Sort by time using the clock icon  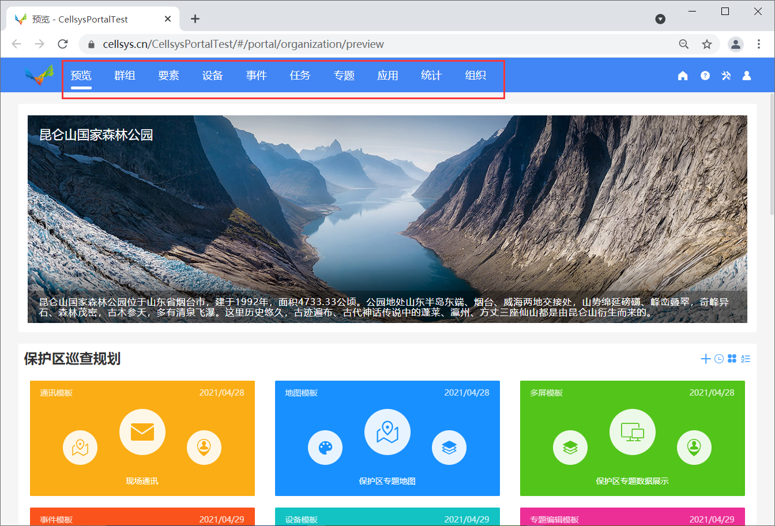[x=719, y=359]
